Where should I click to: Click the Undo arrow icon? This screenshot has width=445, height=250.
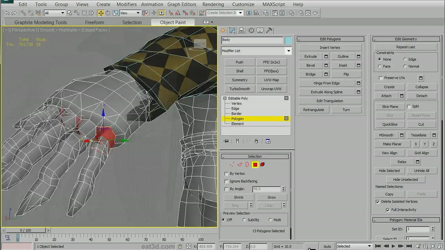pos(7,13)
